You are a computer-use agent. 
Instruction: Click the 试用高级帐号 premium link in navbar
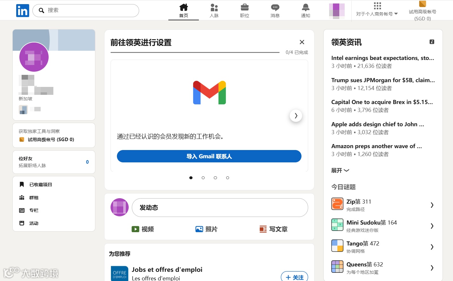point(423,15)
